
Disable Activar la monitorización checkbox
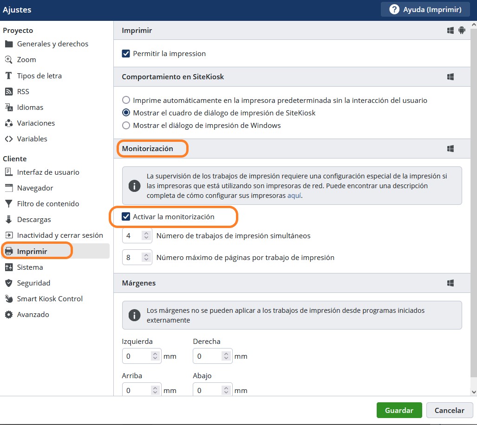click(126, 217)
